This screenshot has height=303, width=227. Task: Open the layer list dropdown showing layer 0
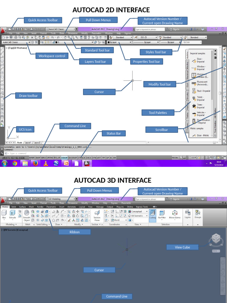(x=67, y=42)
